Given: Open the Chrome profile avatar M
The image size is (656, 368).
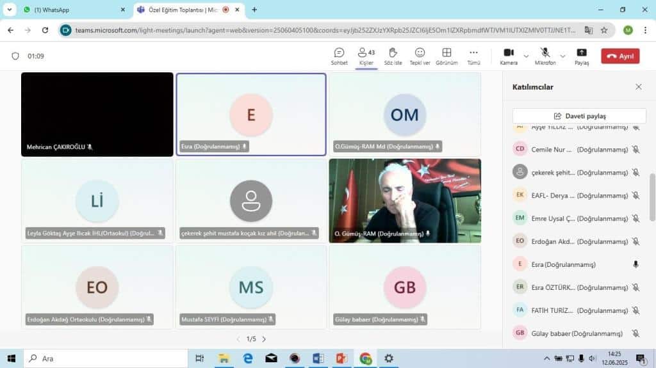Looking at the screenshot, I should [x=628, y=30].
